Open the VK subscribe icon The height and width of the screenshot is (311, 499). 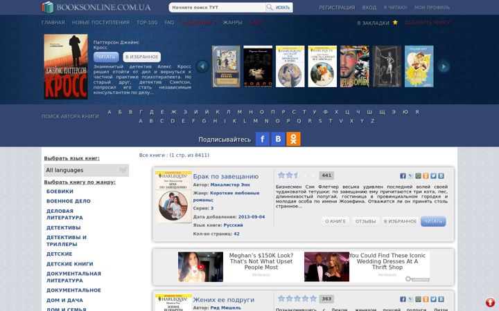(x=278, y=139)
